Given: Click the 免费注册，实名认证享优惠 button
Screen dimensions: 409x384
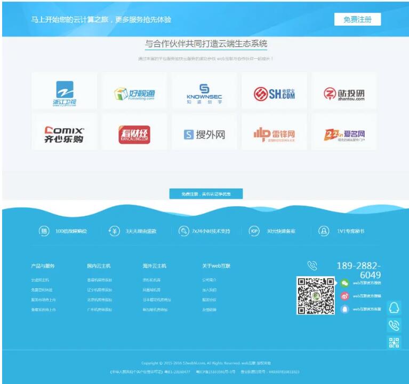Looking at the screenshot, I should [x=206, y=194].
